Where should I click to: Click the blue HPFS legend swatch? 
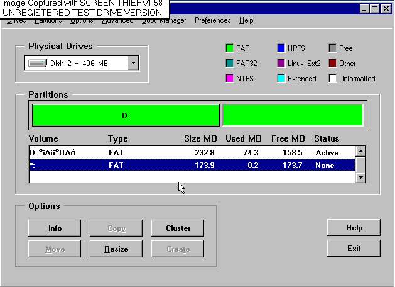coord(281,48)
